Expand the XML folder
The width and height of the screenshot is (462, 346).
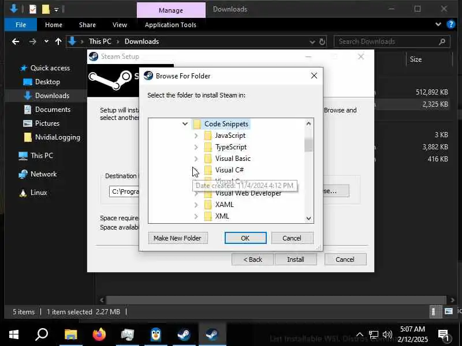196,216
